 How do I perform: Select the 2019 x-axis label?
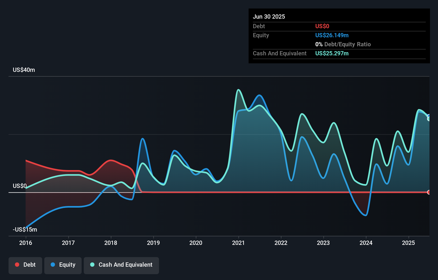point(153,243)
